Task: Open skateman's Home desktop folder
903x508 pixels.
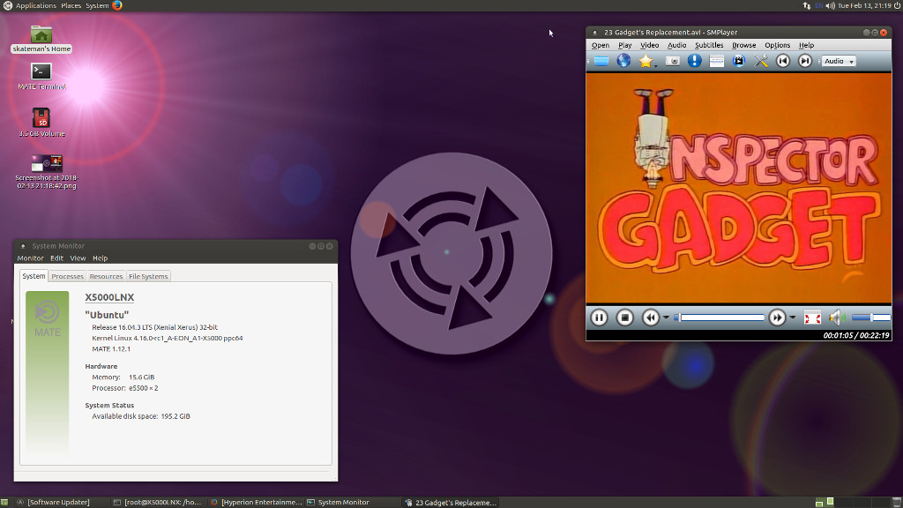Action: click(x=41, y=39)
